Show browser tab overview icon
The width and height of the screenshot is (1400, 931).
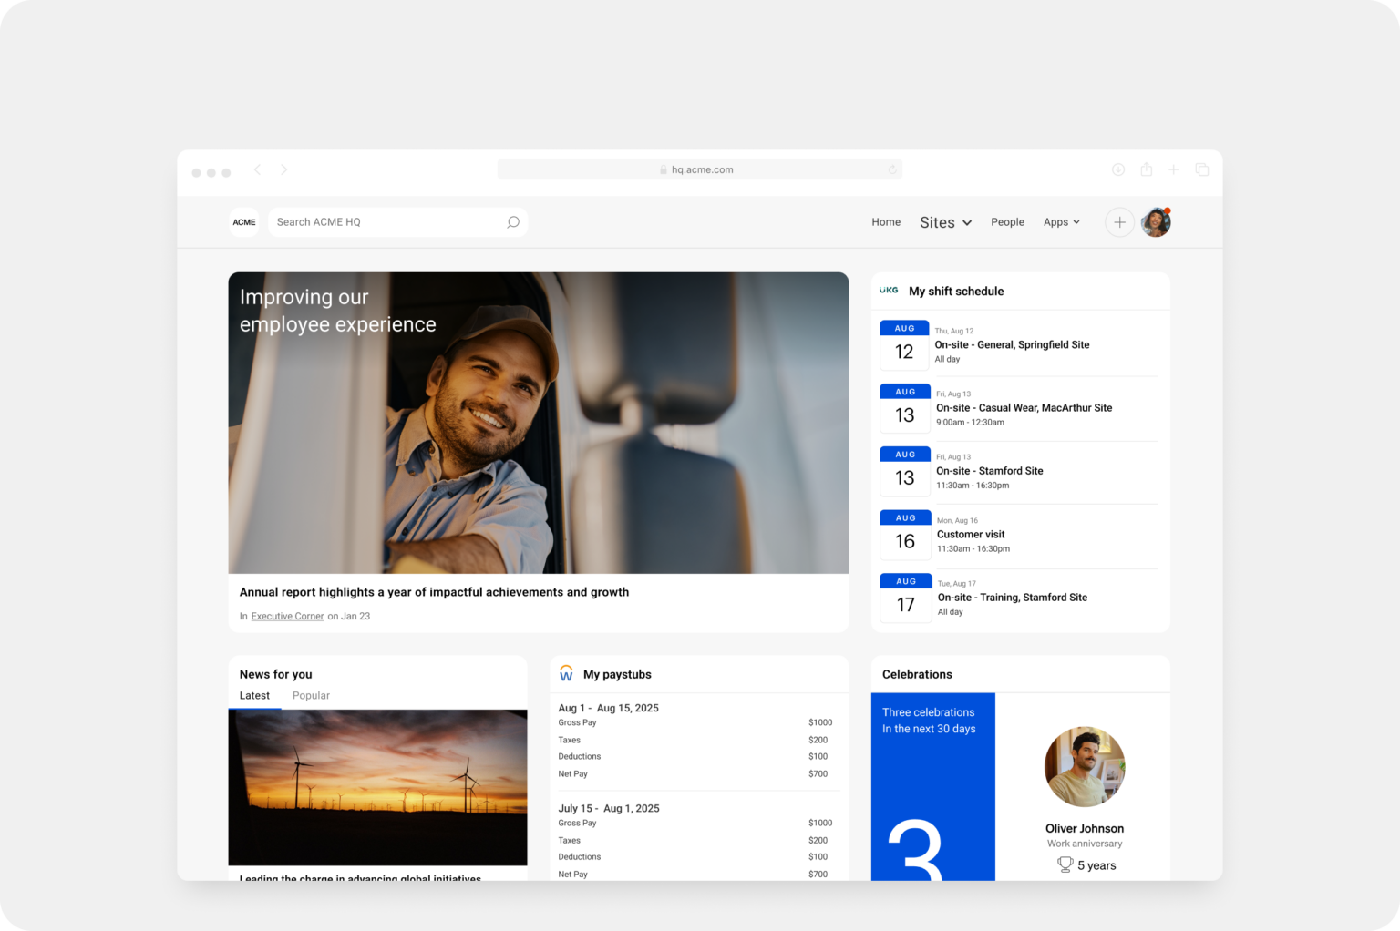tap(1202, 170)
